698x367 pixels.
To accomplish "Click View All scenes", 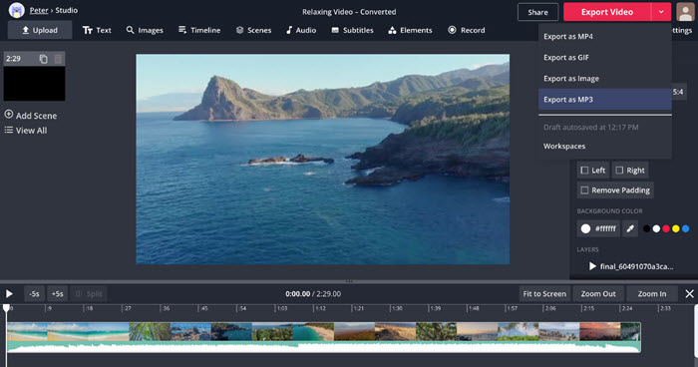I will (26, 131).
